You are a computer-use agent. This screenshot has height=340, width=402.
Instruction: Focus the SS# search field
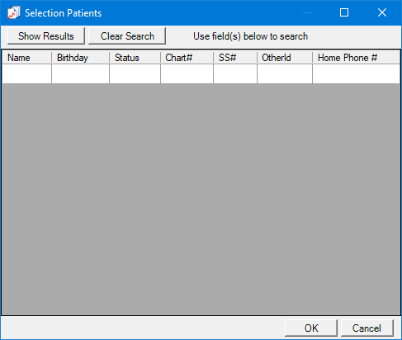(235, 73)
